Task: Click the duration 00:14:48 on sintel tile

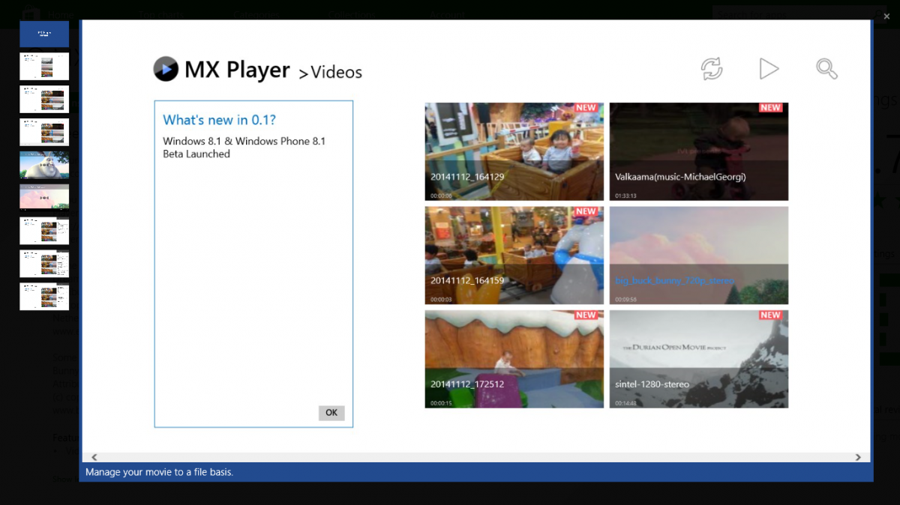Action: pos(625,403)
